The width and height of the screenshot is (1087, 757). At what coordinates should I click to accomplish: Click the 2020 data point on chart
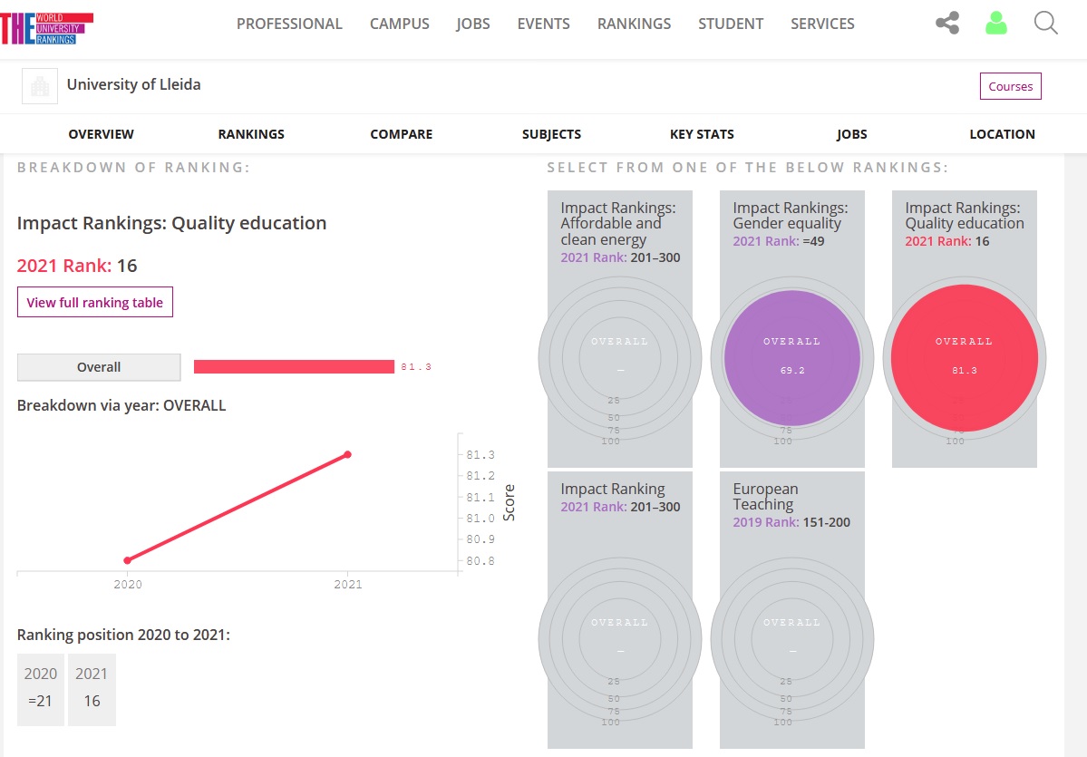(x=128, y=560)
